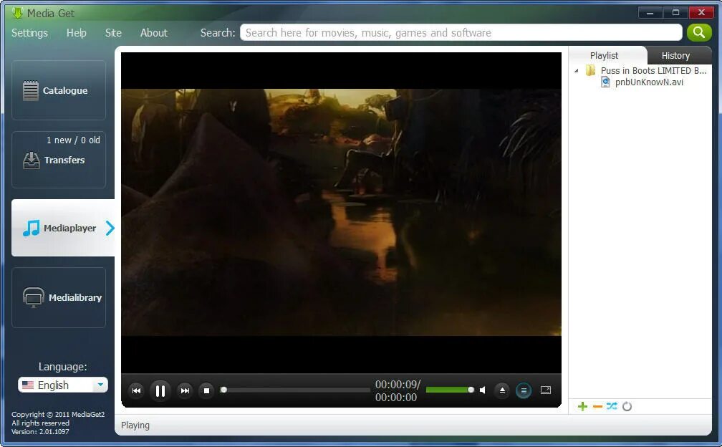Open the Medialibrary section
The height and width of the screenshot is (447, 722).
tap(59, 297)
